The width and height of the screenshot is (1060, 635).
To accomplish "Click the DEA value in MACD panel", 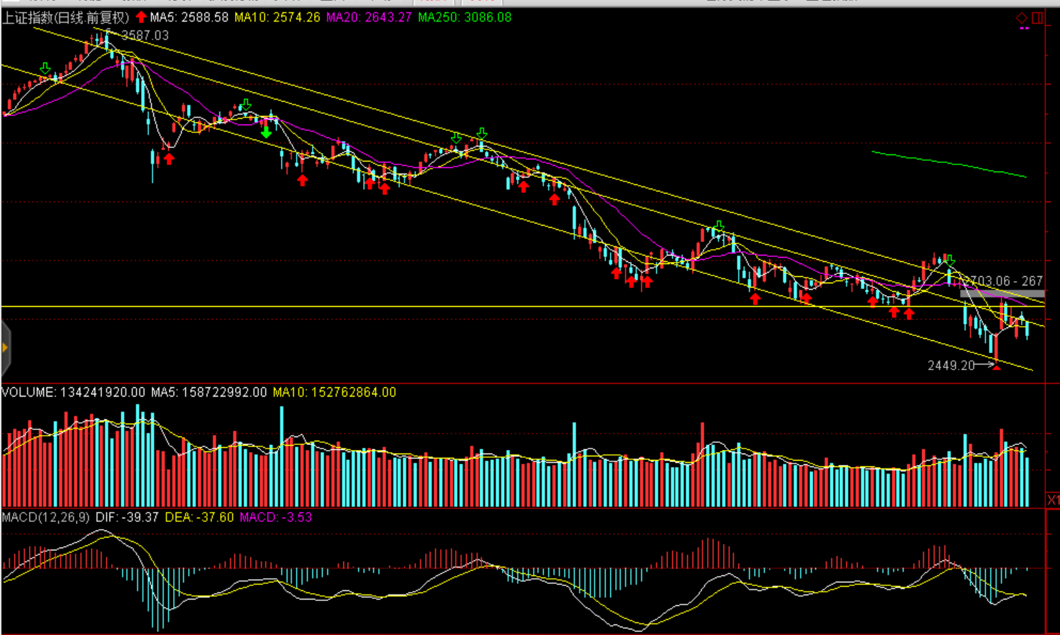I will click(199, 517).
